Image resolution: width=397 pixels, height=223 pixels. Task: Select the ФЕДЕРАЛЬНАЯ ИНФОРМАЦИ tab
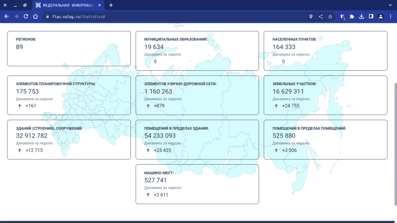pyautogui.click(x=68, y=5)
